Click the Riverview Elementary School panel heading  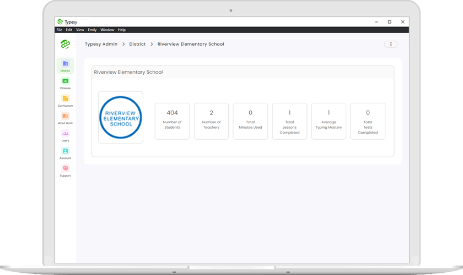(x=128, y=72)
